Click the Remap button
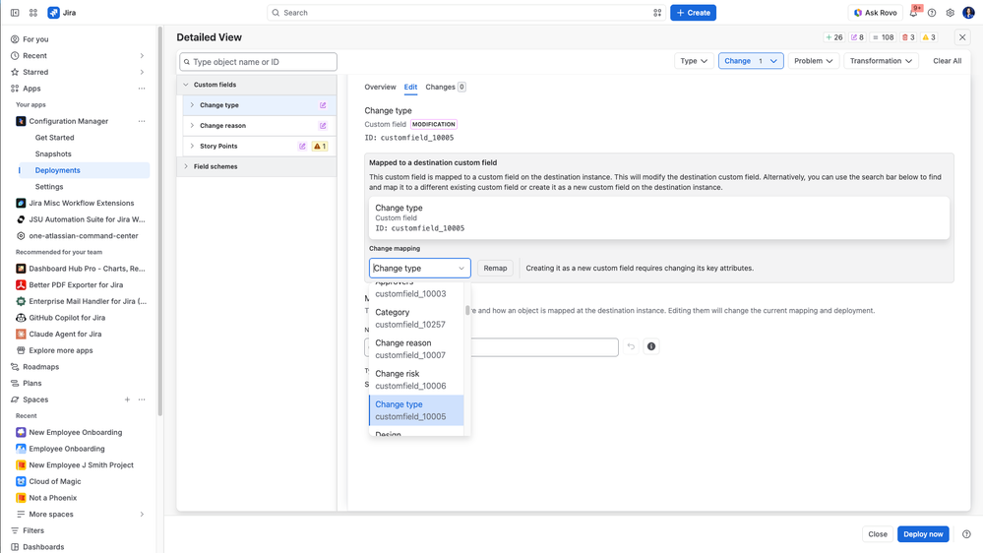 [x=495, y=269]
